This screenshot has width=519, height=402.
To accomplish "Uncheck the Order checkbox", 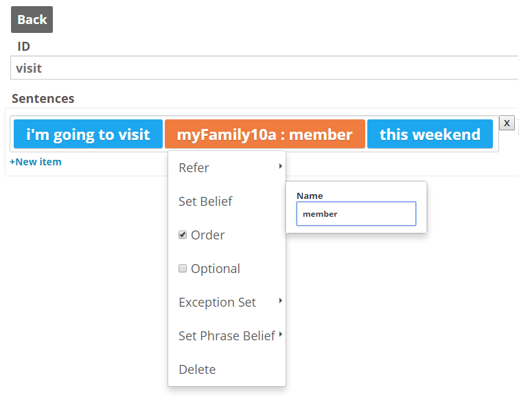I will [183, 235].
